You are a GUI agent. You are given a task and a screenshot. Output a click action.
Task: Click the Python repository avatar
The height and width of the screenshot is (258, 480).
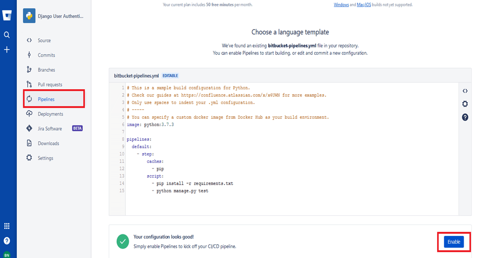(x=29, y=16)
